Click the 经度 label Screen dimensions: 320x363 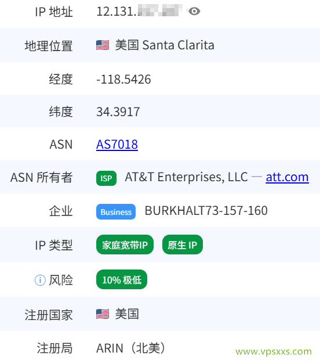pos(61,80)
